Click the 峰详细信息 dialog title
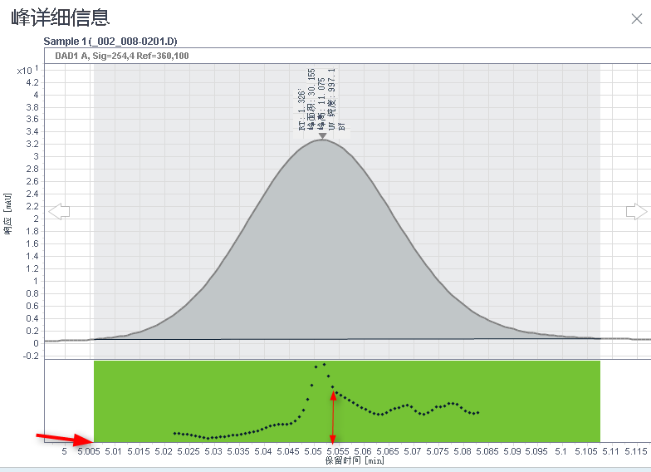The height and width of the screenshot is (472, 651). (60, 17)
